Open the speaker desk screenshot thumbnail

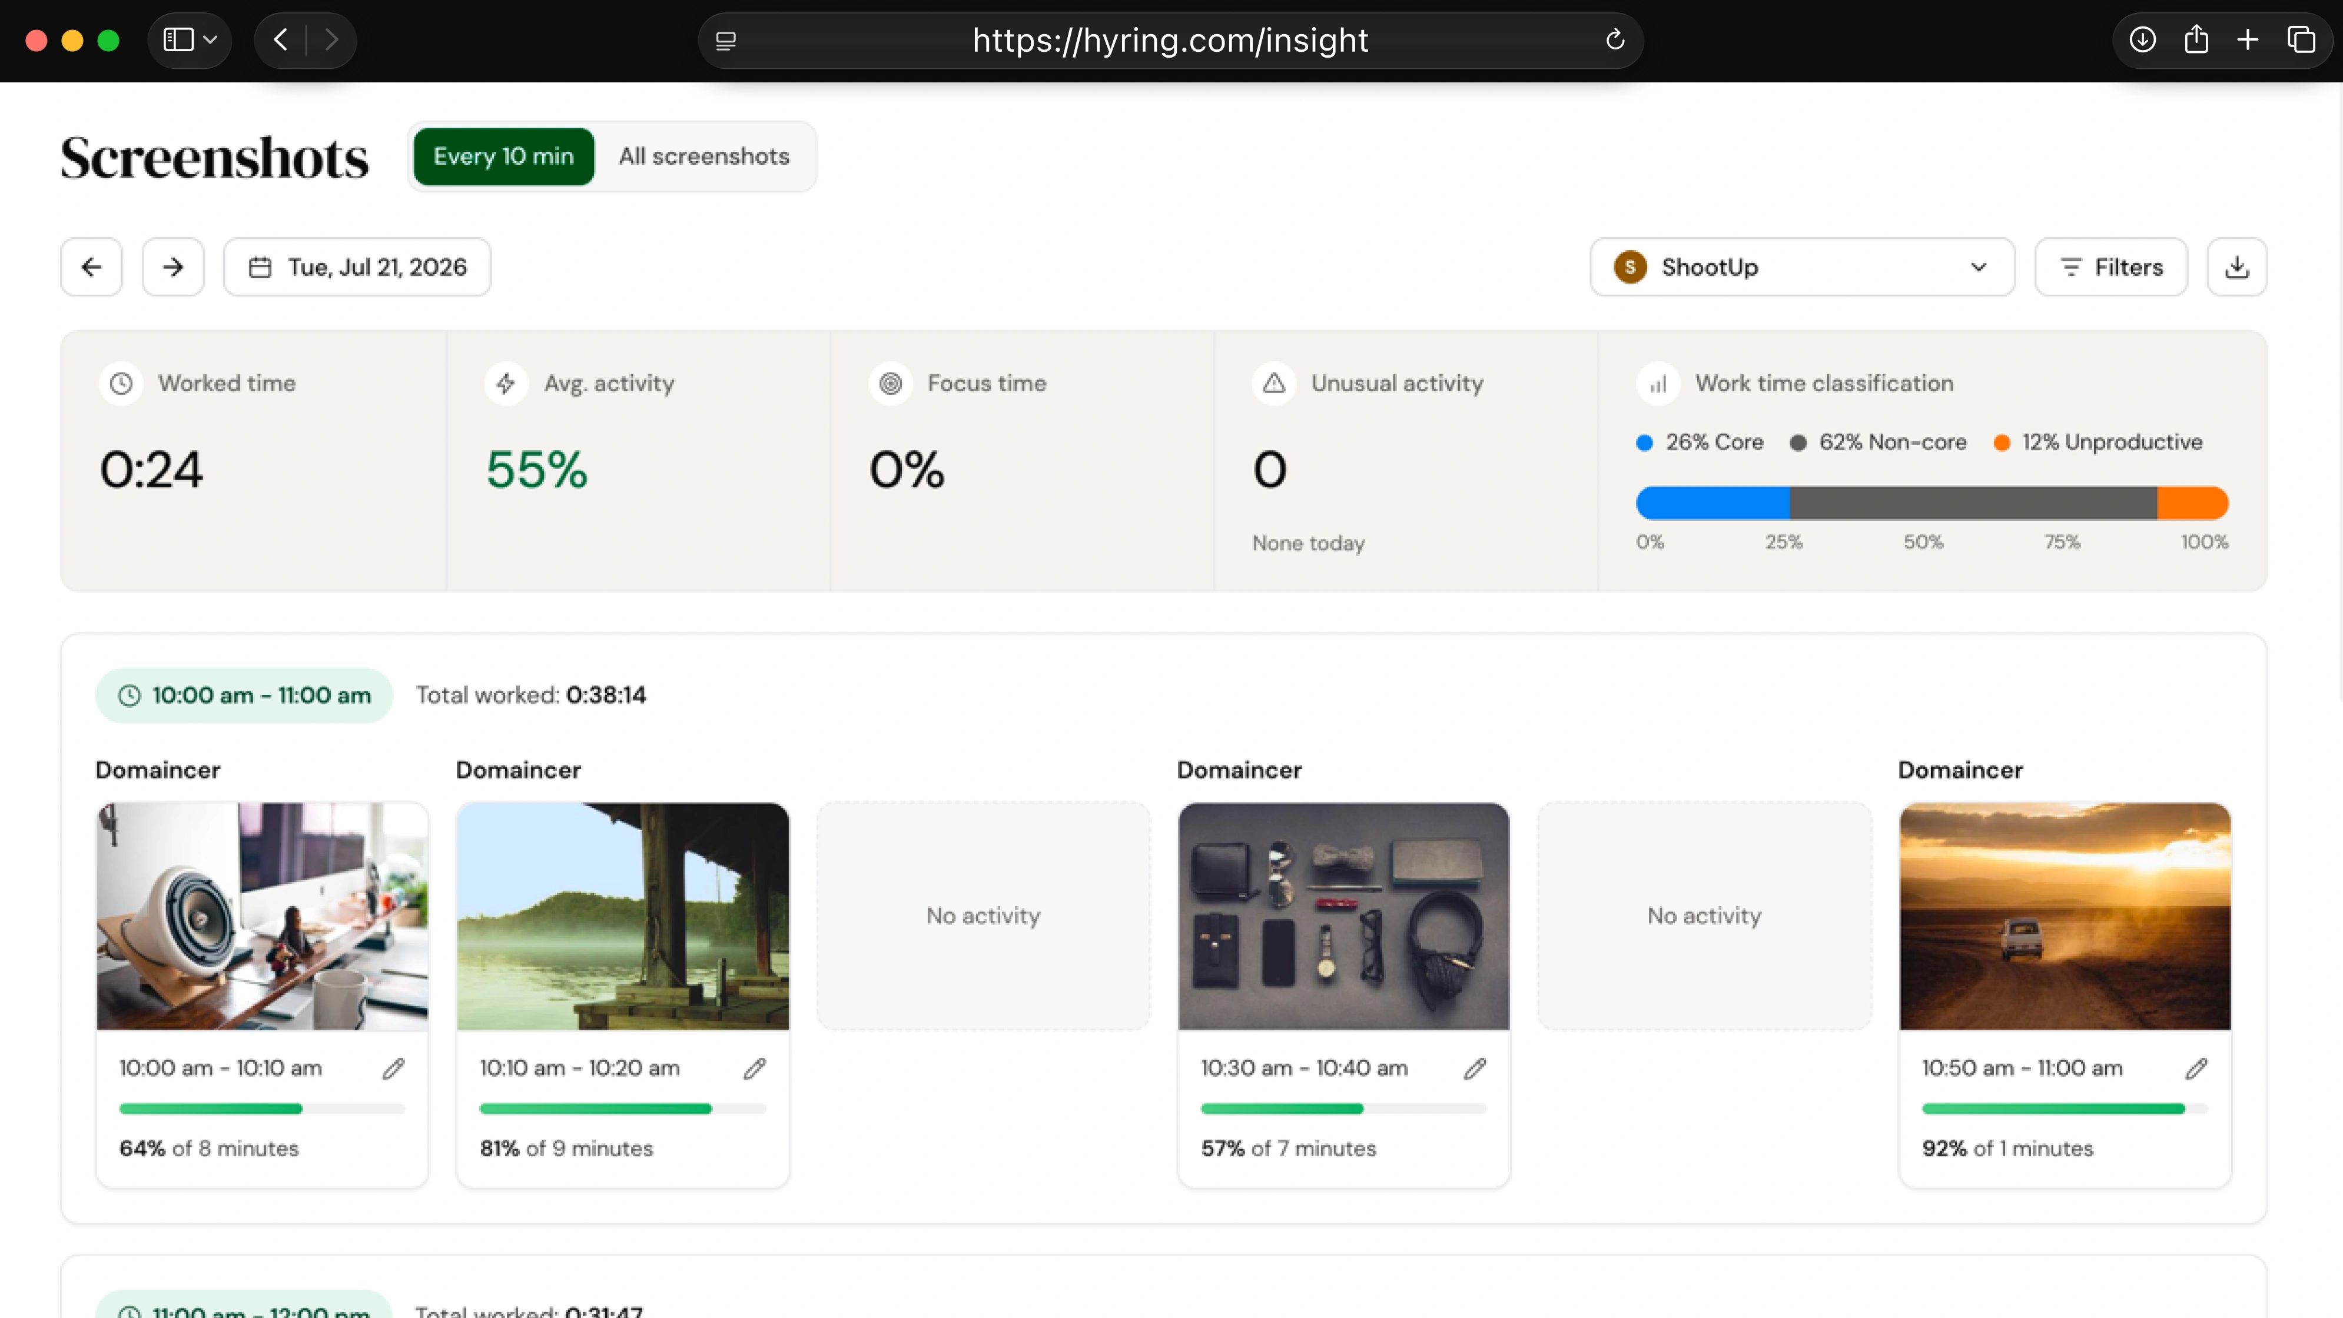pyautogui.click(x=262, y=916)
